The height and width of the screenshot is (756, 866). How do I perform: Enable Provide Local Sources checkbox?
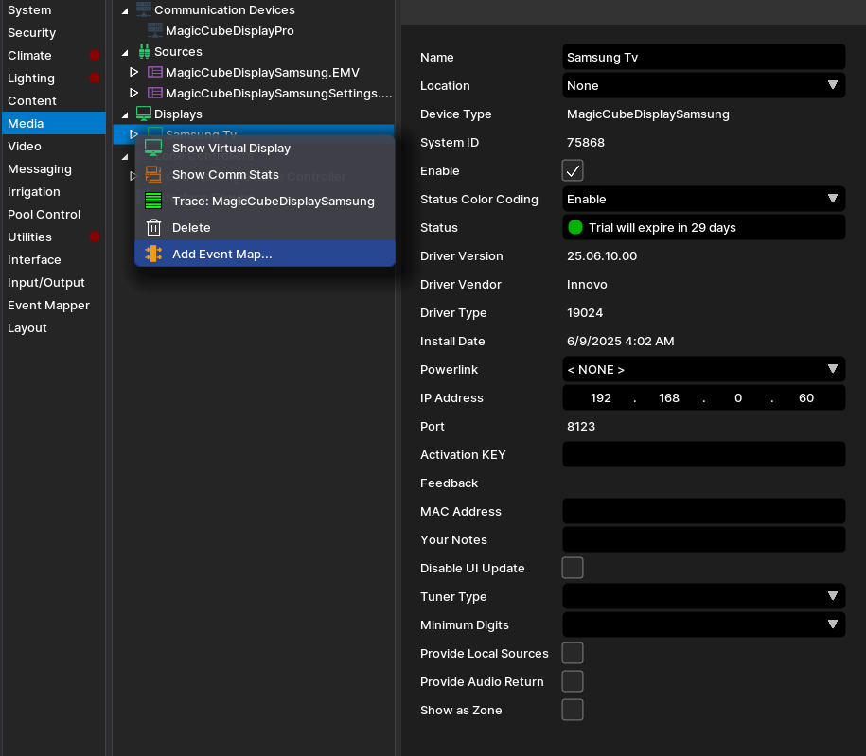(x=573, y=653)
